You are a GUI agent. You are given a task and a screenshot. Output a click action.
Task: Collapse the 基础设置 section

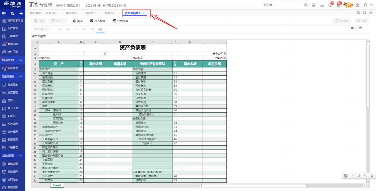point(21,156)
